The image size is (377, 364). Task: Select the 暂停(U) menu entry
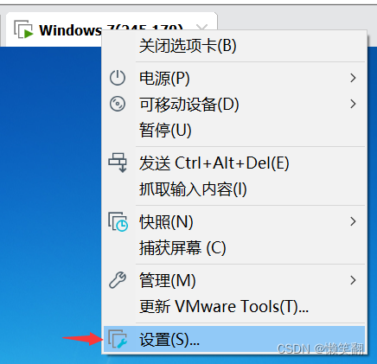point(234,131)
